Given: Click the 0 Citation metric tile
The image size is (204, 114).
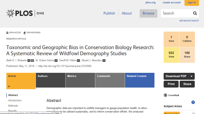Looking at the screenshot, I should 187,39.
